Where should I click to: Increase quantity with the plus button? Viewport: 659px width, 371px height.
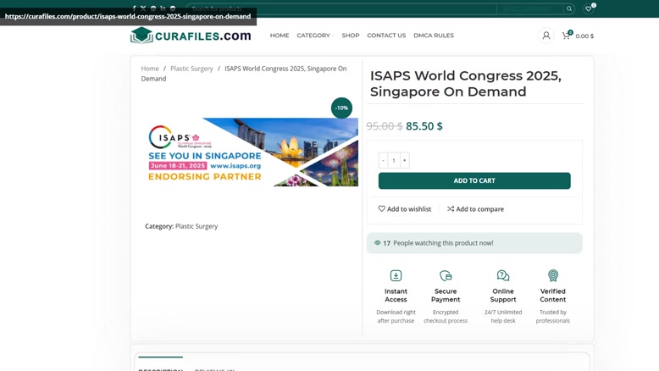click(405, 160)
